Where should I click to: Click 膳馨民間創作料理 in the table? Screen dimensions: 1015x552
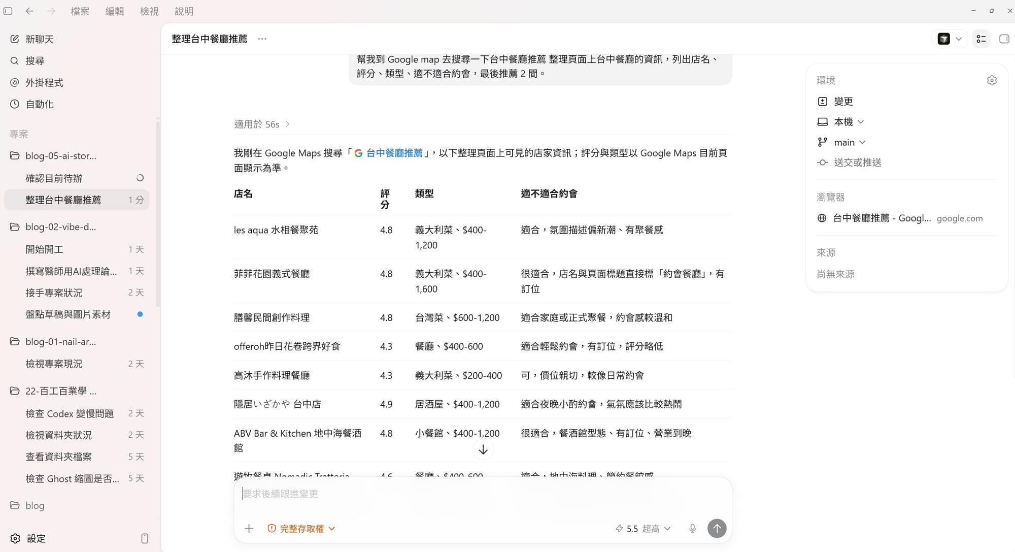click(x=272, y=318)
